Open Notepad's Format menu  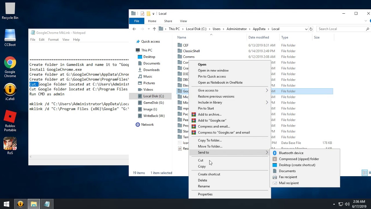(53, 39)
